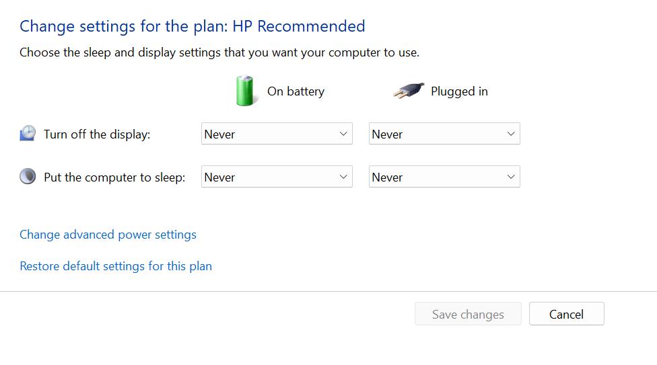Screen dimensions: 657x365
Task: Click the HP Recommended plan heading
Action: (193, 26)
